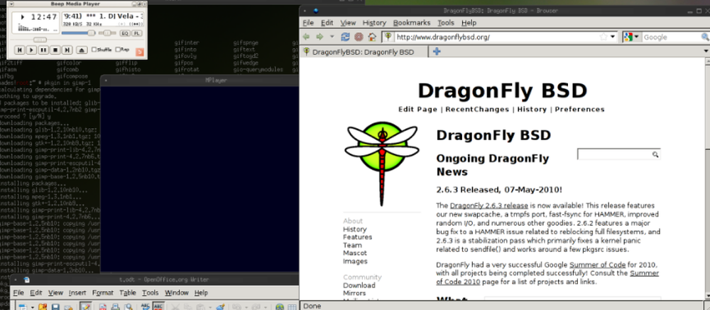Open Writer Insert menu
Screen dimensions: 710x310
[77, 293]
